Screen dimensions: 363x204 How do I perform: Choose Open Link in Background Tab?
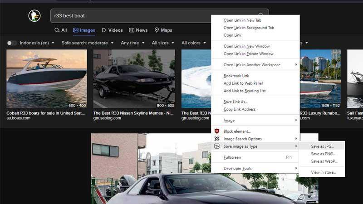point(255,28)
